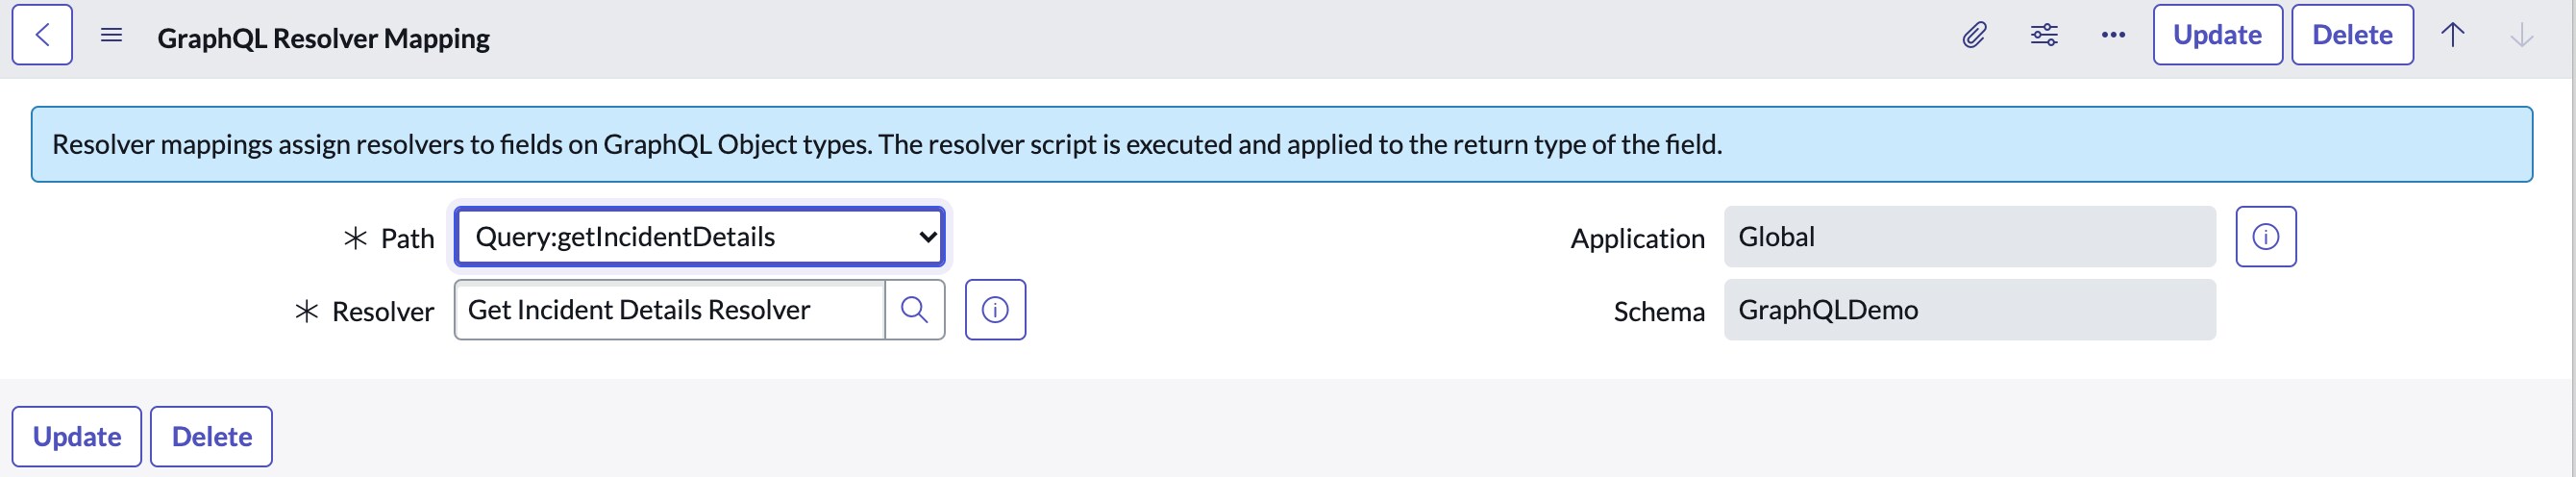Click into the Resolver reference field
Screen dimensions: 2576x477
point(669,310)
